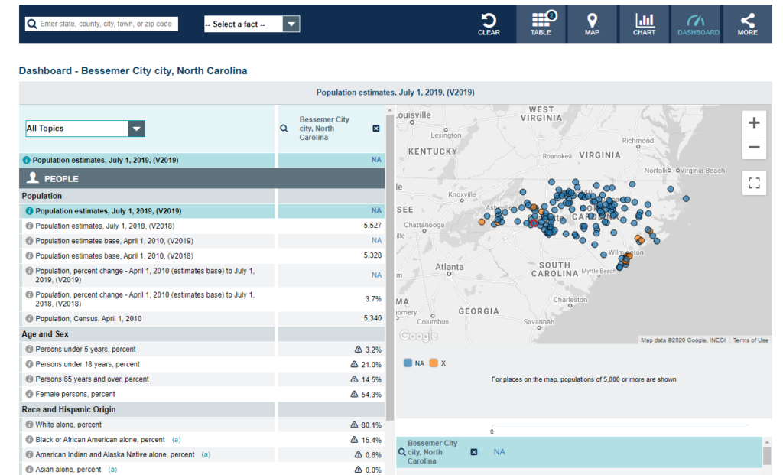Click info icon for highlighted Population estimates 2019 header row
Screen dimensions: 783x475
pos(27,161)
